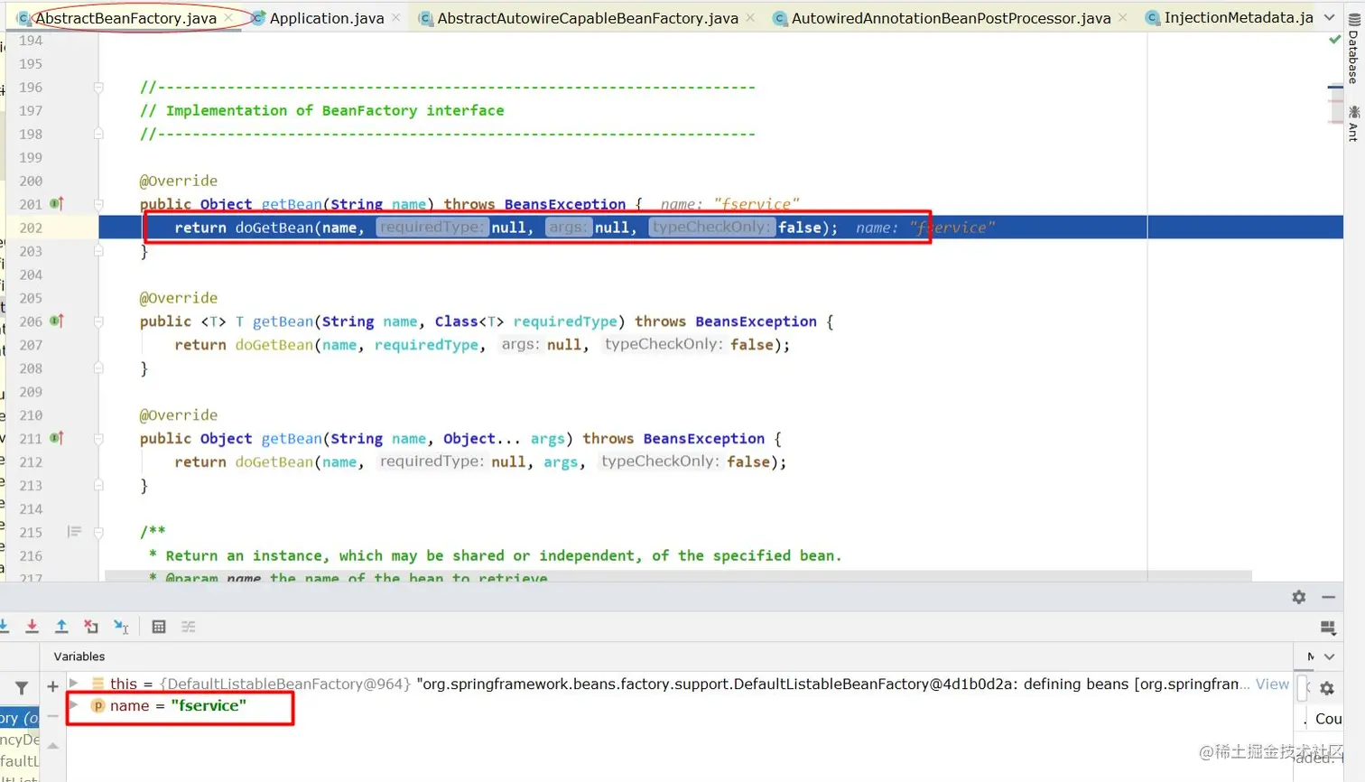
Task: Expand the 'this' variable node
Action: coord(74,684)
